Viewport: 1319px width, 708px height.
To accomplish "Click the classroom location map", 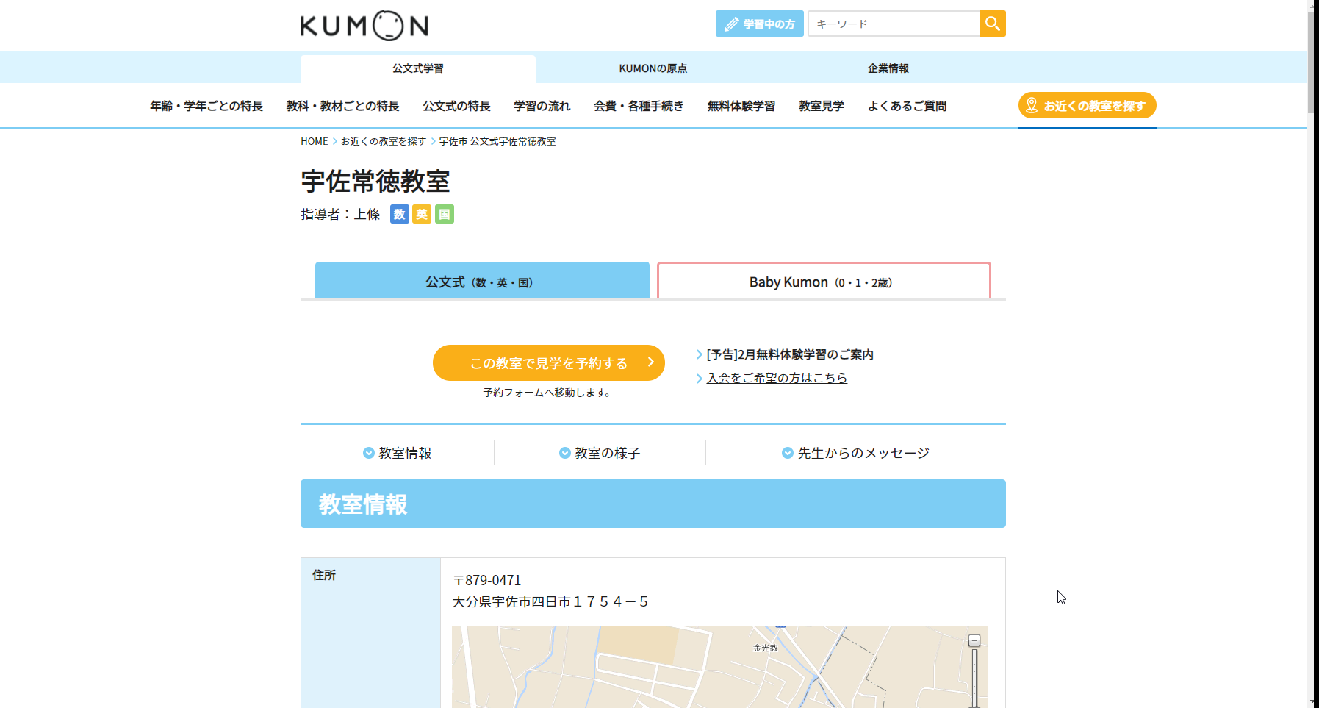I will (x=720, y=668).
